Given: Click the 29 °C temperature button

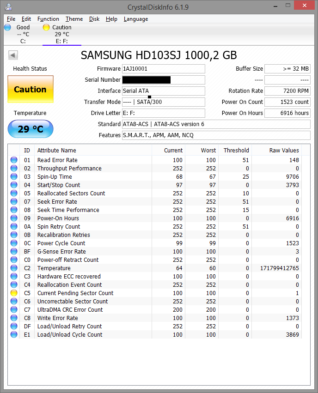Looking at the screenshot, I should (31, 129).
